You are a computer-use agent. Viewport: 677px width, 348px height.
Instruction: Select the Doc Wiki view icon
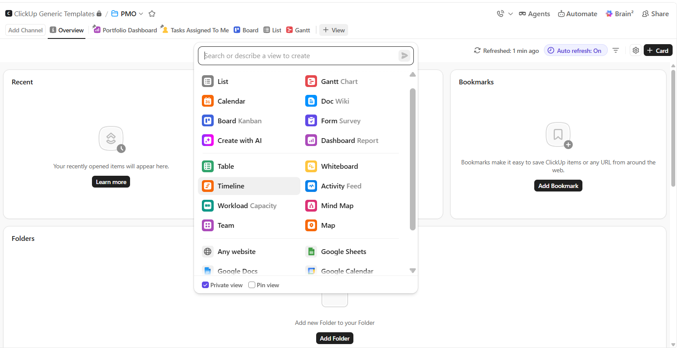311,101
